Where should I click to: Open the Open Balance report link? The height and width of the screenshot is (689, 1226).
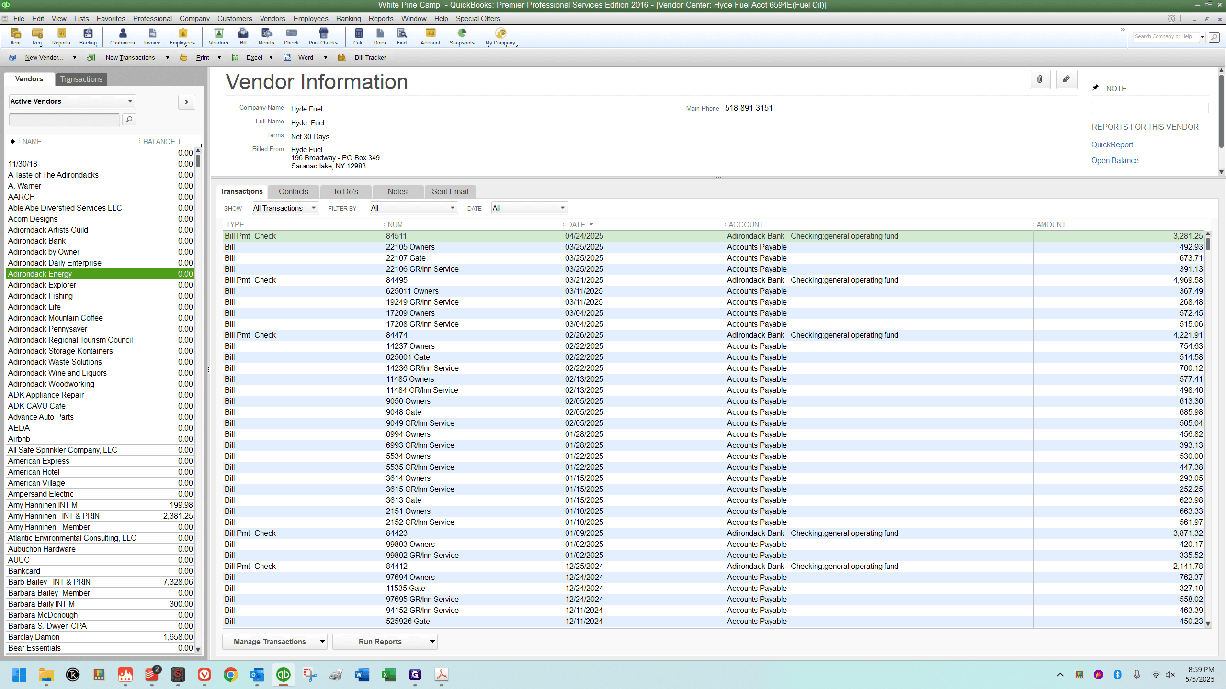[1115, 160]
